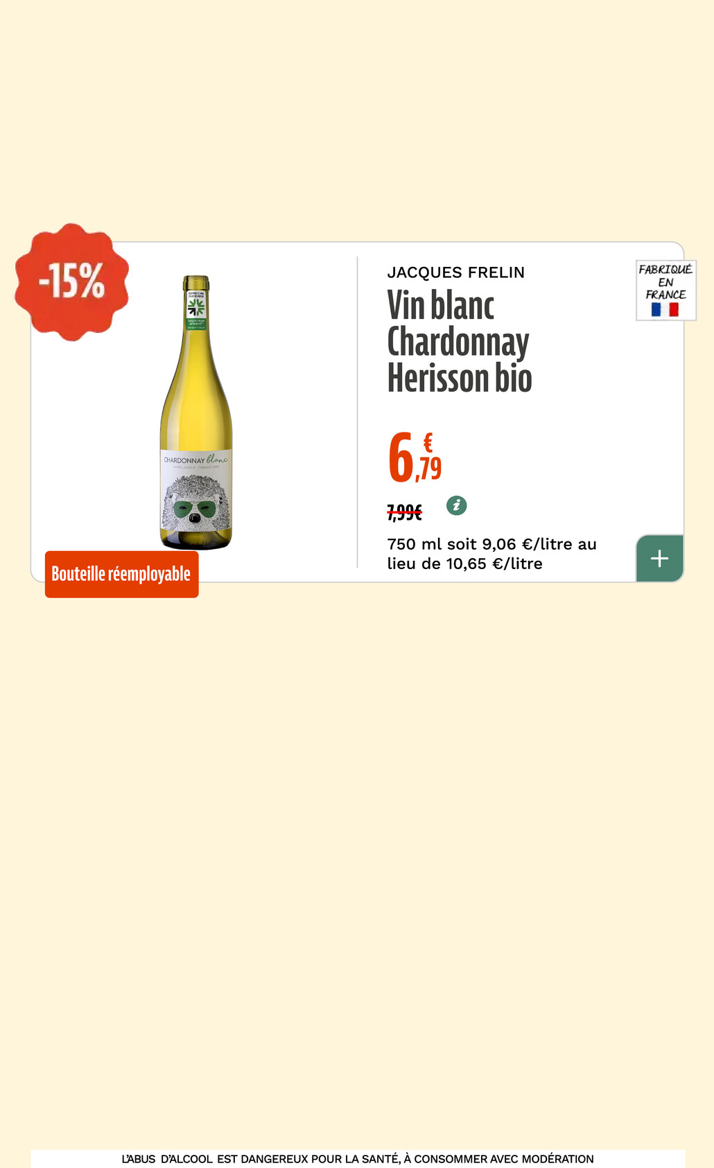Screen dimensions: 714x1168
Task: Click the French flag in the origin badge
Action: point(665,309)
